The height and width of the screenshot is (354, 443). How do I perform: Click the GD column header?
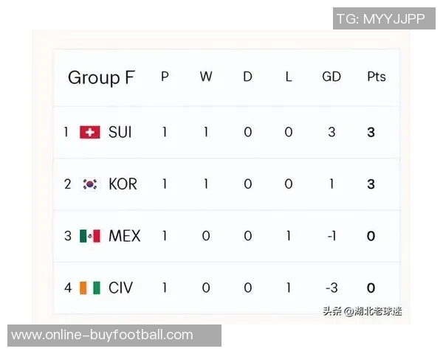click(332, 77)
